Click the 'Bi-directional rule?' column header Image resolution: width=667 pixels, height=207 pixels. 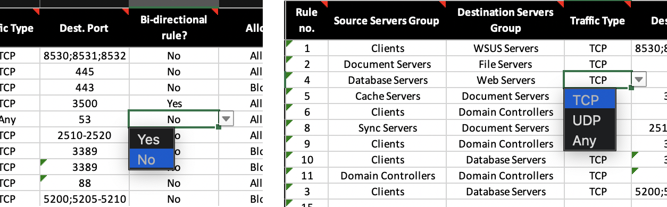[x=173, y=28]
